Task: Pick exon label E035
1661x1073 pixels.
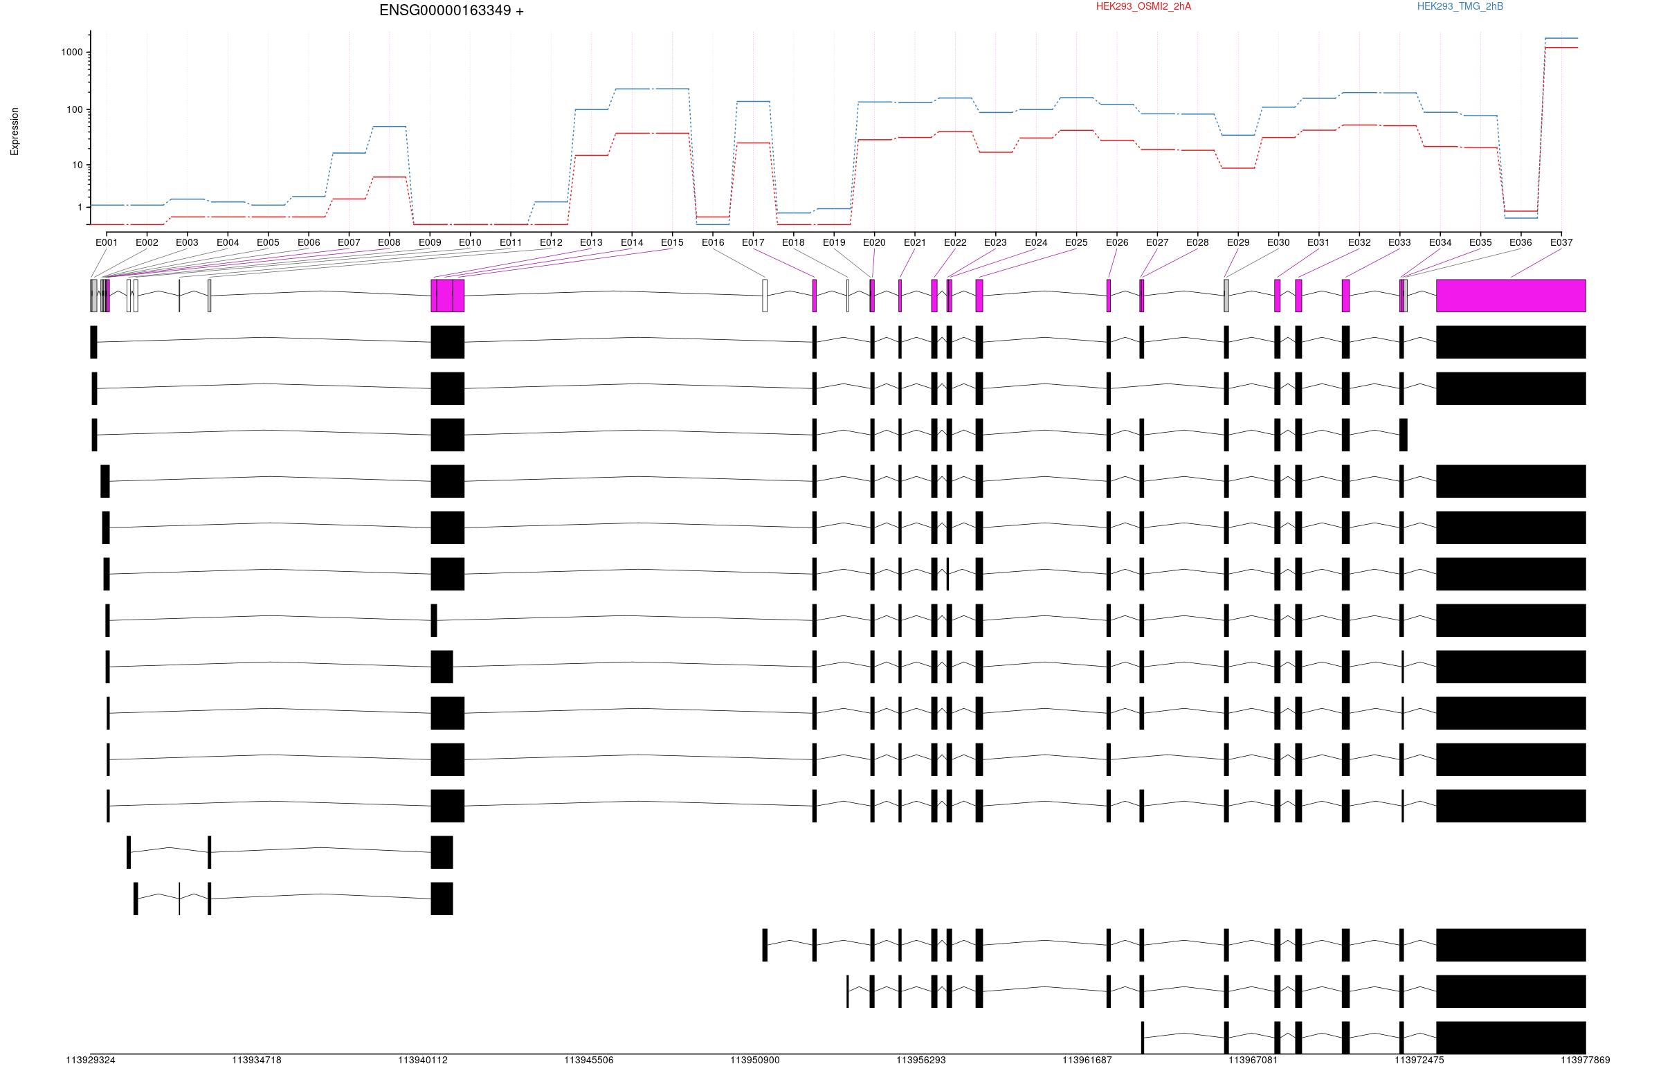Action: (1480, 242)
